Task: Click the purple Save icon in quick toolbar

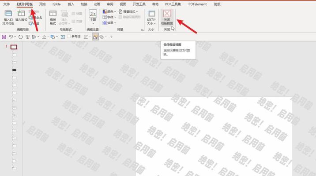Action: [4, 37]
